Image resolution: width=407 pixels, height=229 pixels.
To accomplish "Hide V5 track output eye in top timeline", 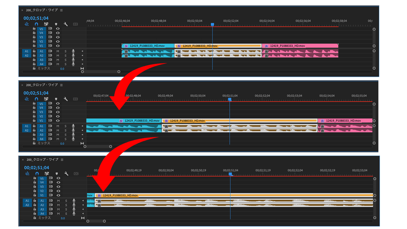I will coord(58,29).
